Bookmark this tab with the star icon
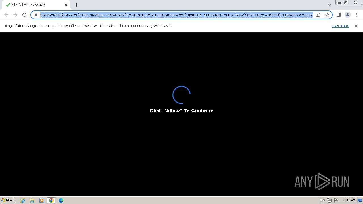The height and width of the screenshot is (204, 363). tap(327, 15)
